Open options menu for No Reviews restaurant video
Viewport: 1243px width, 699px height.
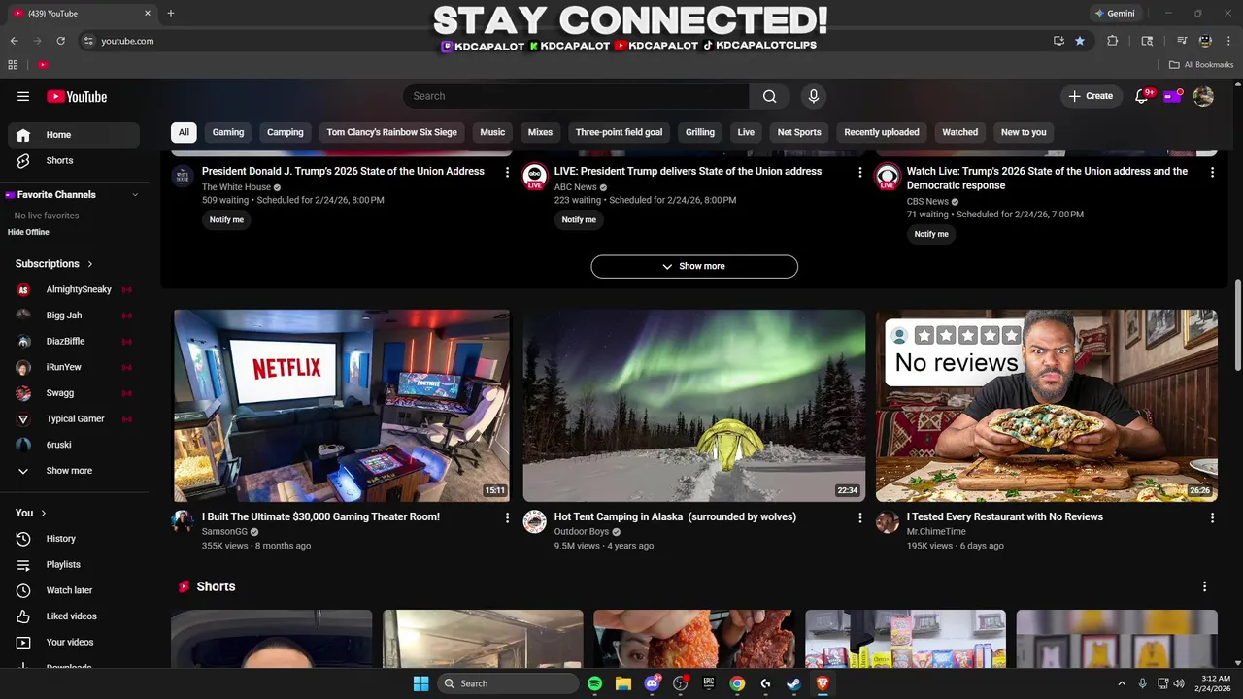click(1212, 518)
